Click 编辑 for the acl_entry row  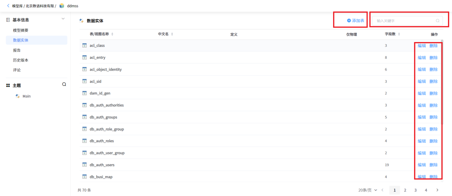pyautogui.click(x=422, y=57)
